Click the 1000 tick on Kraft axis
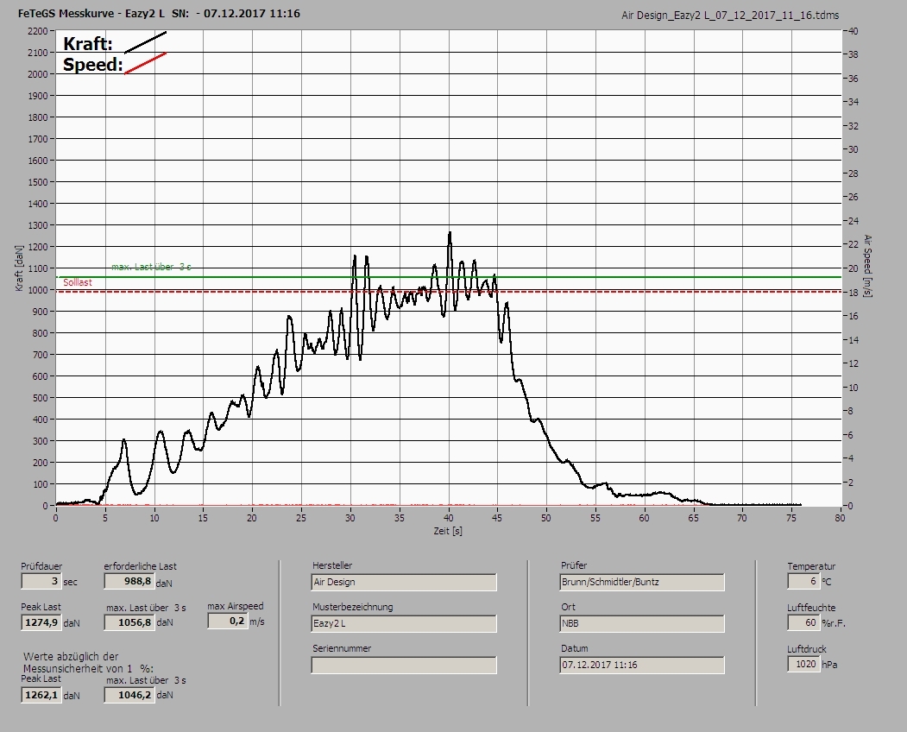907x732 pixels. pyautogui.click(x=37, y=290)
